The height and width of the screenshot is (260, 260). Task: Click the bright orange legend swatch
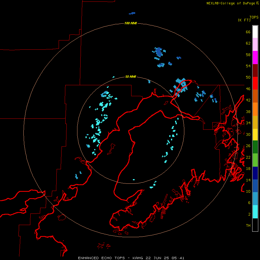click(255, 109)
